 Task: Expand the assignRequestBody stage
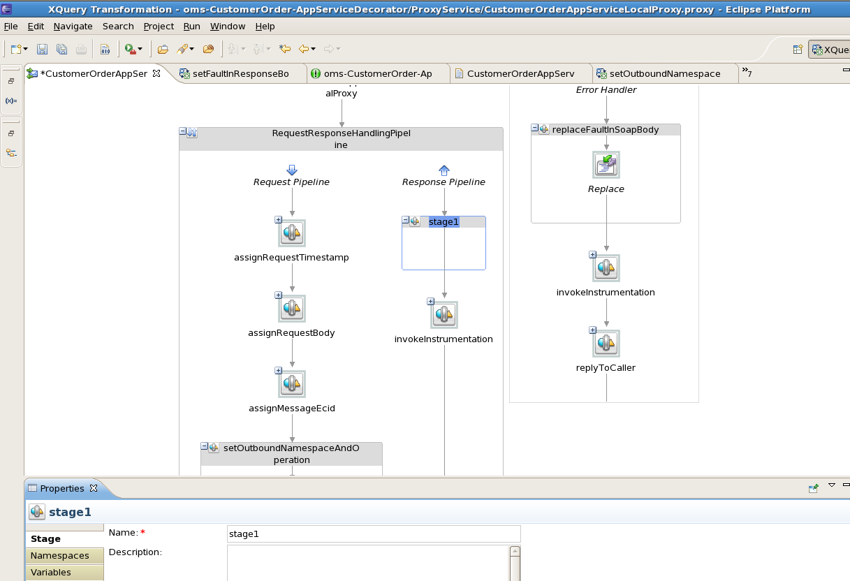[278, 295]
